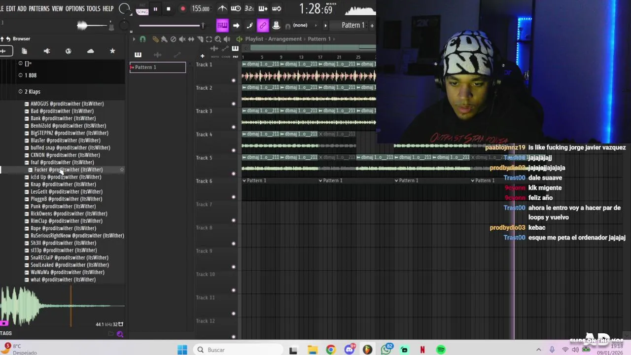Add a new pattern with plus button

point(372,25)
